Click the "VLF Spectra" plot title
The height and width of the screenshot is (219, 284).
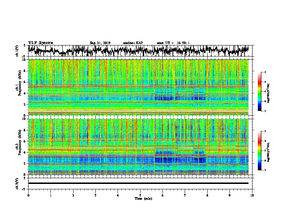[41, 43]
